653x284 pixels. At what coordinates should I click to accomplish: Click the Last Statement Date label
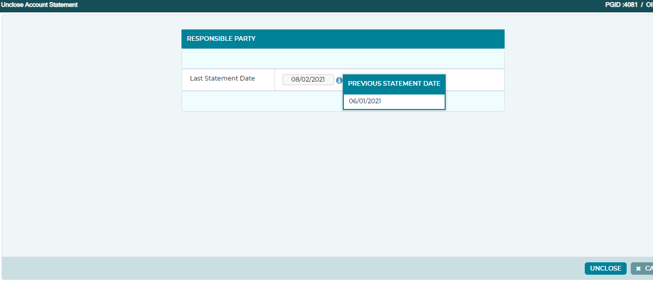[x=222, y=78]
